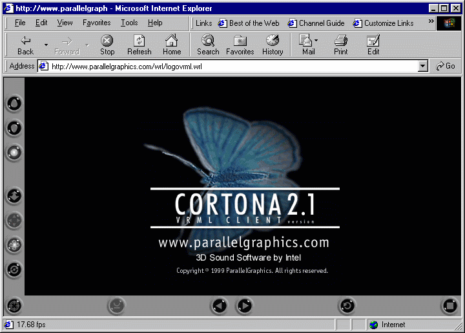The height and width of the screenshot is (333, 465).
Task: Click the Fit scene square button
Action: [450, 306]
